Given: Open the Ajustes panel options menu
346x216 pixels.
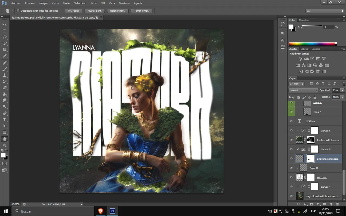Looking at the screenshot, I should point(343,49).
